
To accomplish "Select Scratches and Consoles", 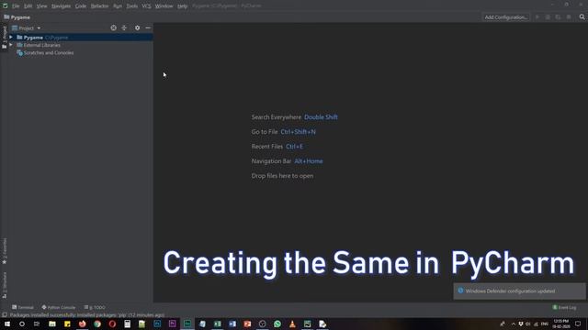I will coord(49,53).
